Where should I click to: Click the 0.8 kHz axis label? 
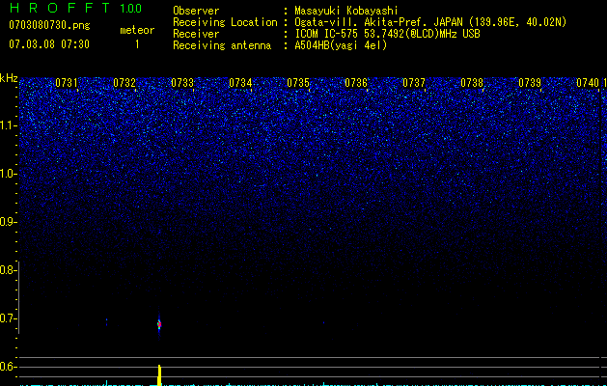[x=8, y=270]
